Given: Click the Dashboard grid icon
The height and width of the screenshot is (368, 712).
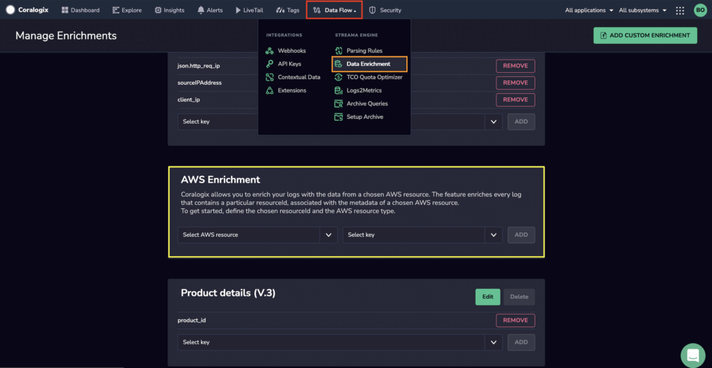Looking at the screenshot, I should point(65,10).
